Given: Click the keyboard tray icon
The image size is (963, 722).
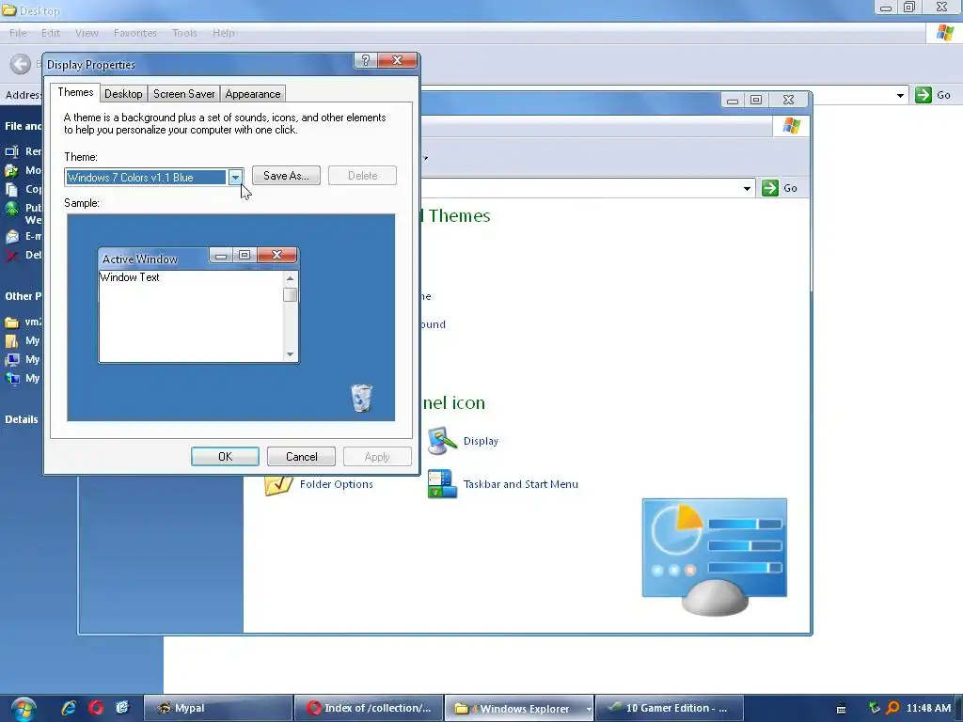Looking at the screenshot, I should pyautogui.click(x=842, y=709).
